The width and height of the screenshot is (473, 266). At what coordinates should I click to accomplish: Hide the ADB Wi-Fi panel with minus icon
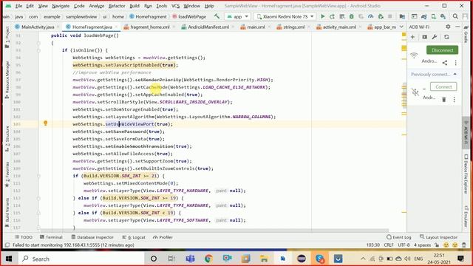point(457,27)
